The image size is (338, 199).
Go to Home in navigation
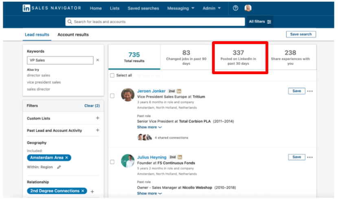[96, 8]
